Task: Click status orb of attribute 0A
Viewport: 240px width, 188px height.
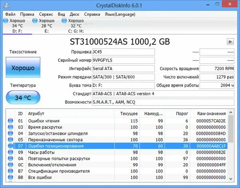Action: [x=10, y=158]
